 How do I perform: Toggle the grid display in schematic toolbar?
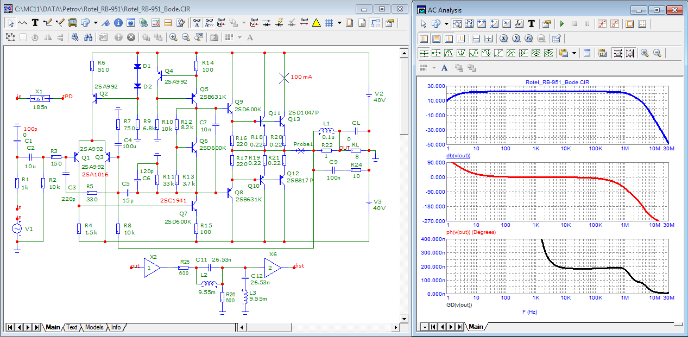coord(329,23)
